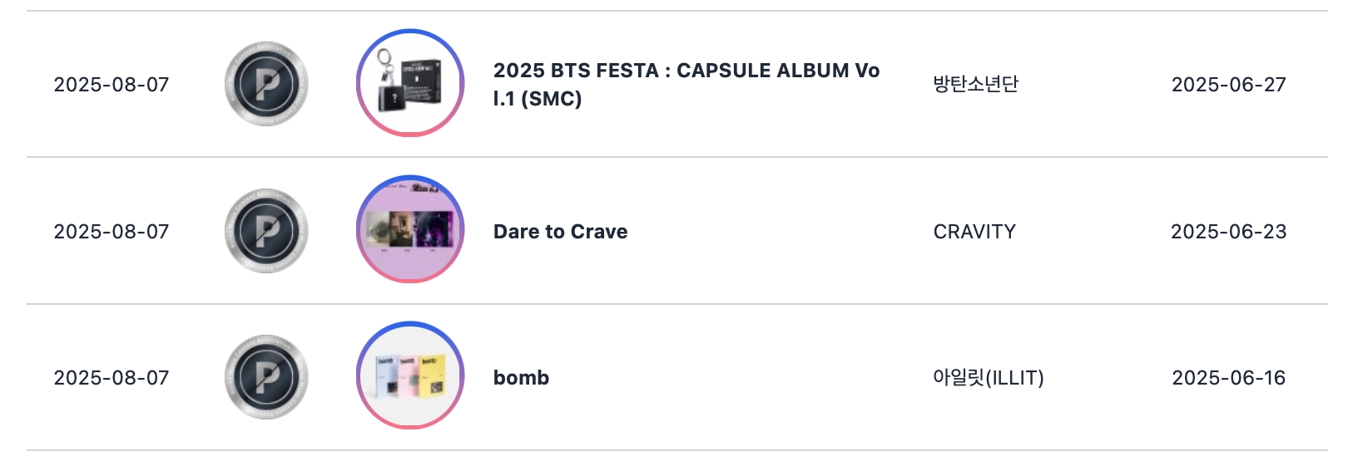Select the artist name CRAVITY

pos(974,232)
